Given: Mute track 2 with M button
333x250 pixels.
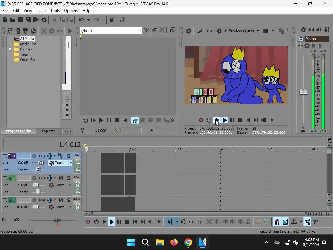Looking at the screenshot, I should tap(61, 178).
